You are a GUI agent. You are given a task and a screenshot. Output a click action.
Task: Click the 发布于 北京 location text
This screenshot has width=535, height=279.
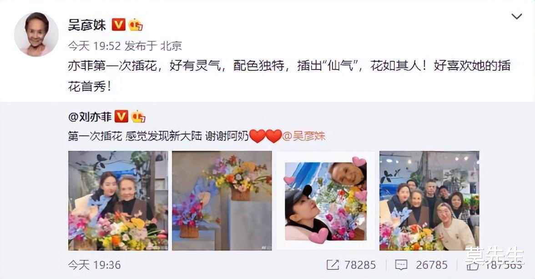click(153, 46)
